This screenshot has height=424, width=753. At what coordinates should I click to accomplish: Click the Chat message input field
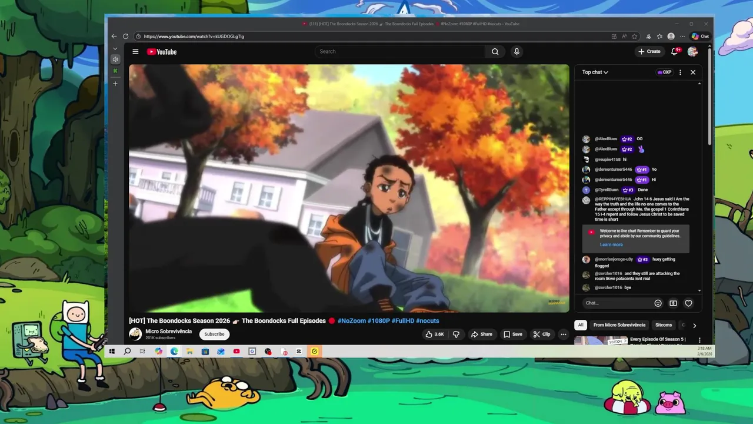point(616,303)
